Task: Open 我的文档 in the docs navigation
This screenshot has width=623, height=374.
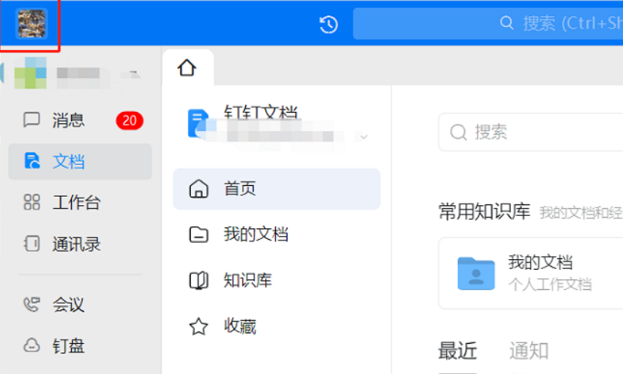Action: 255,234
